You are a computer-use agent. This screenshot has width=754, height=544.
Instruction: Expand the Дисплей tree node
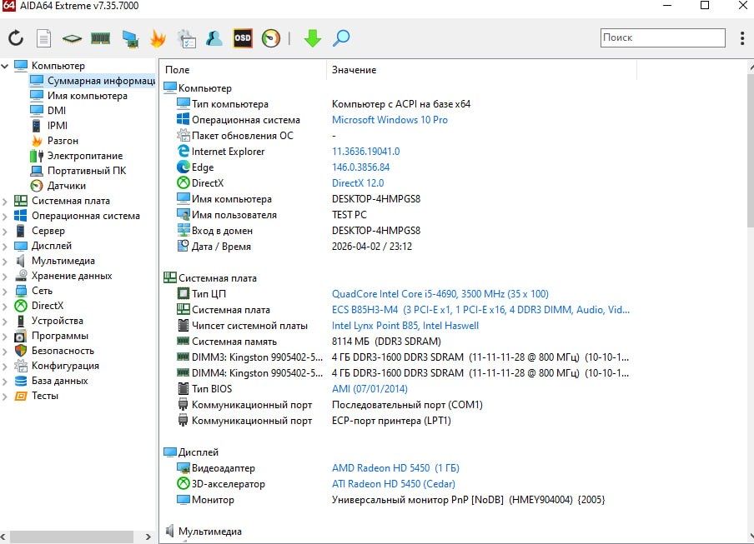tap(5, 246)
